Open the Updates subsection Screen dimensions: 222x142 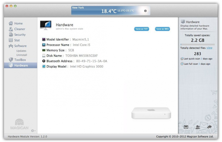point(21,51)
